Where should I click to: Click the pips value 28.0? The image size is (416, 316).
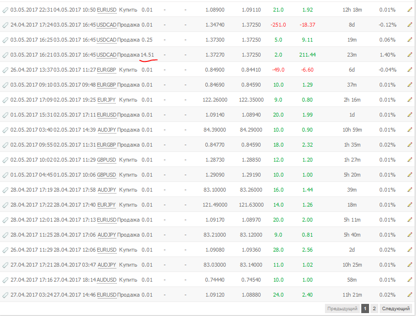coord(278,250)
